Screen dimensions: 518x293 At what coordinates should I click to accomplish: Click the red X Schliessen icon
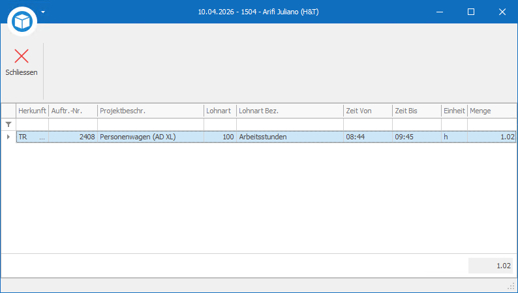pos(22,56)
